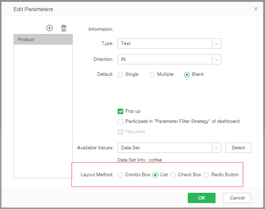Screen dimensions: 265x209
Task: Confirm with the green OK button
Action: (201, 198)
